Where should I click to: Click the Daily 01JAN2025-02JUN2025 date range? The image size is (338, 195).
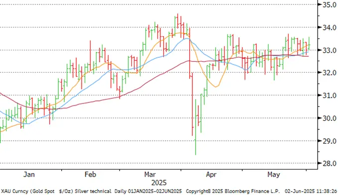[148, 192]
